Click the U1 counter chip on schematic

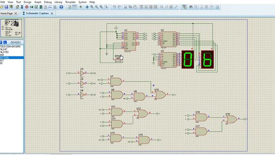(x=130, y=41)
